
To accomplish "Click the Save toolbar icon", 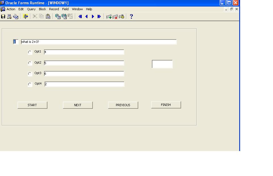I will coord(3,16).
